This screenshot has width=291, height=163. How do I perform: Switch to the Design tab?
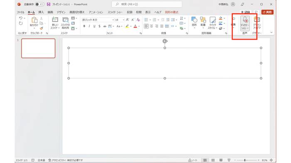click(x=61, y=12)
